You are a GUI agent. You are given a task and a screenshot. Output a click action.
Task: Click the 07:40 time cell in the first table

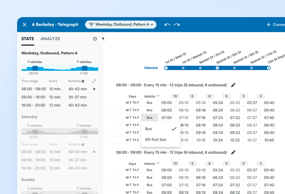(x=269, y=118)
